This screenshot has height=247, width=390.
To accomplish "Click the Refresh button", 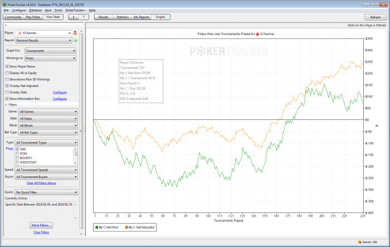I will (375, 17).
